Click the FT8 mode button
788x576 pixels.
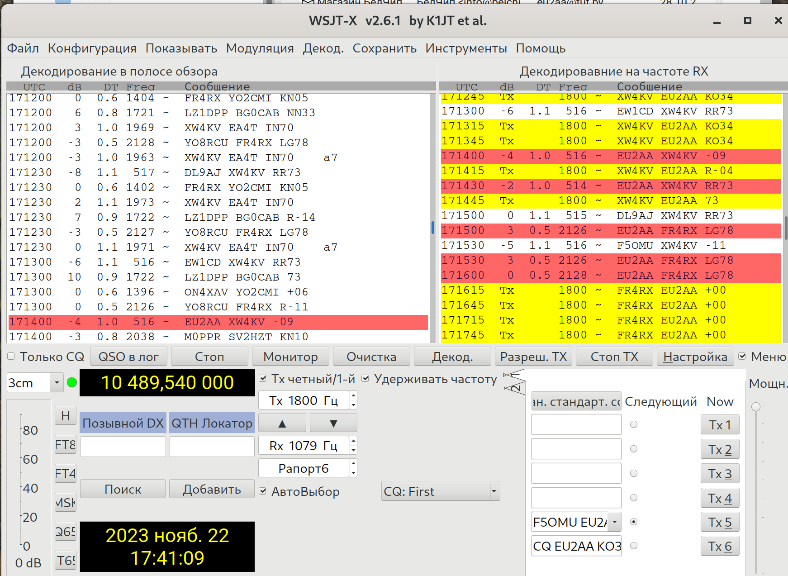(66, 445)
